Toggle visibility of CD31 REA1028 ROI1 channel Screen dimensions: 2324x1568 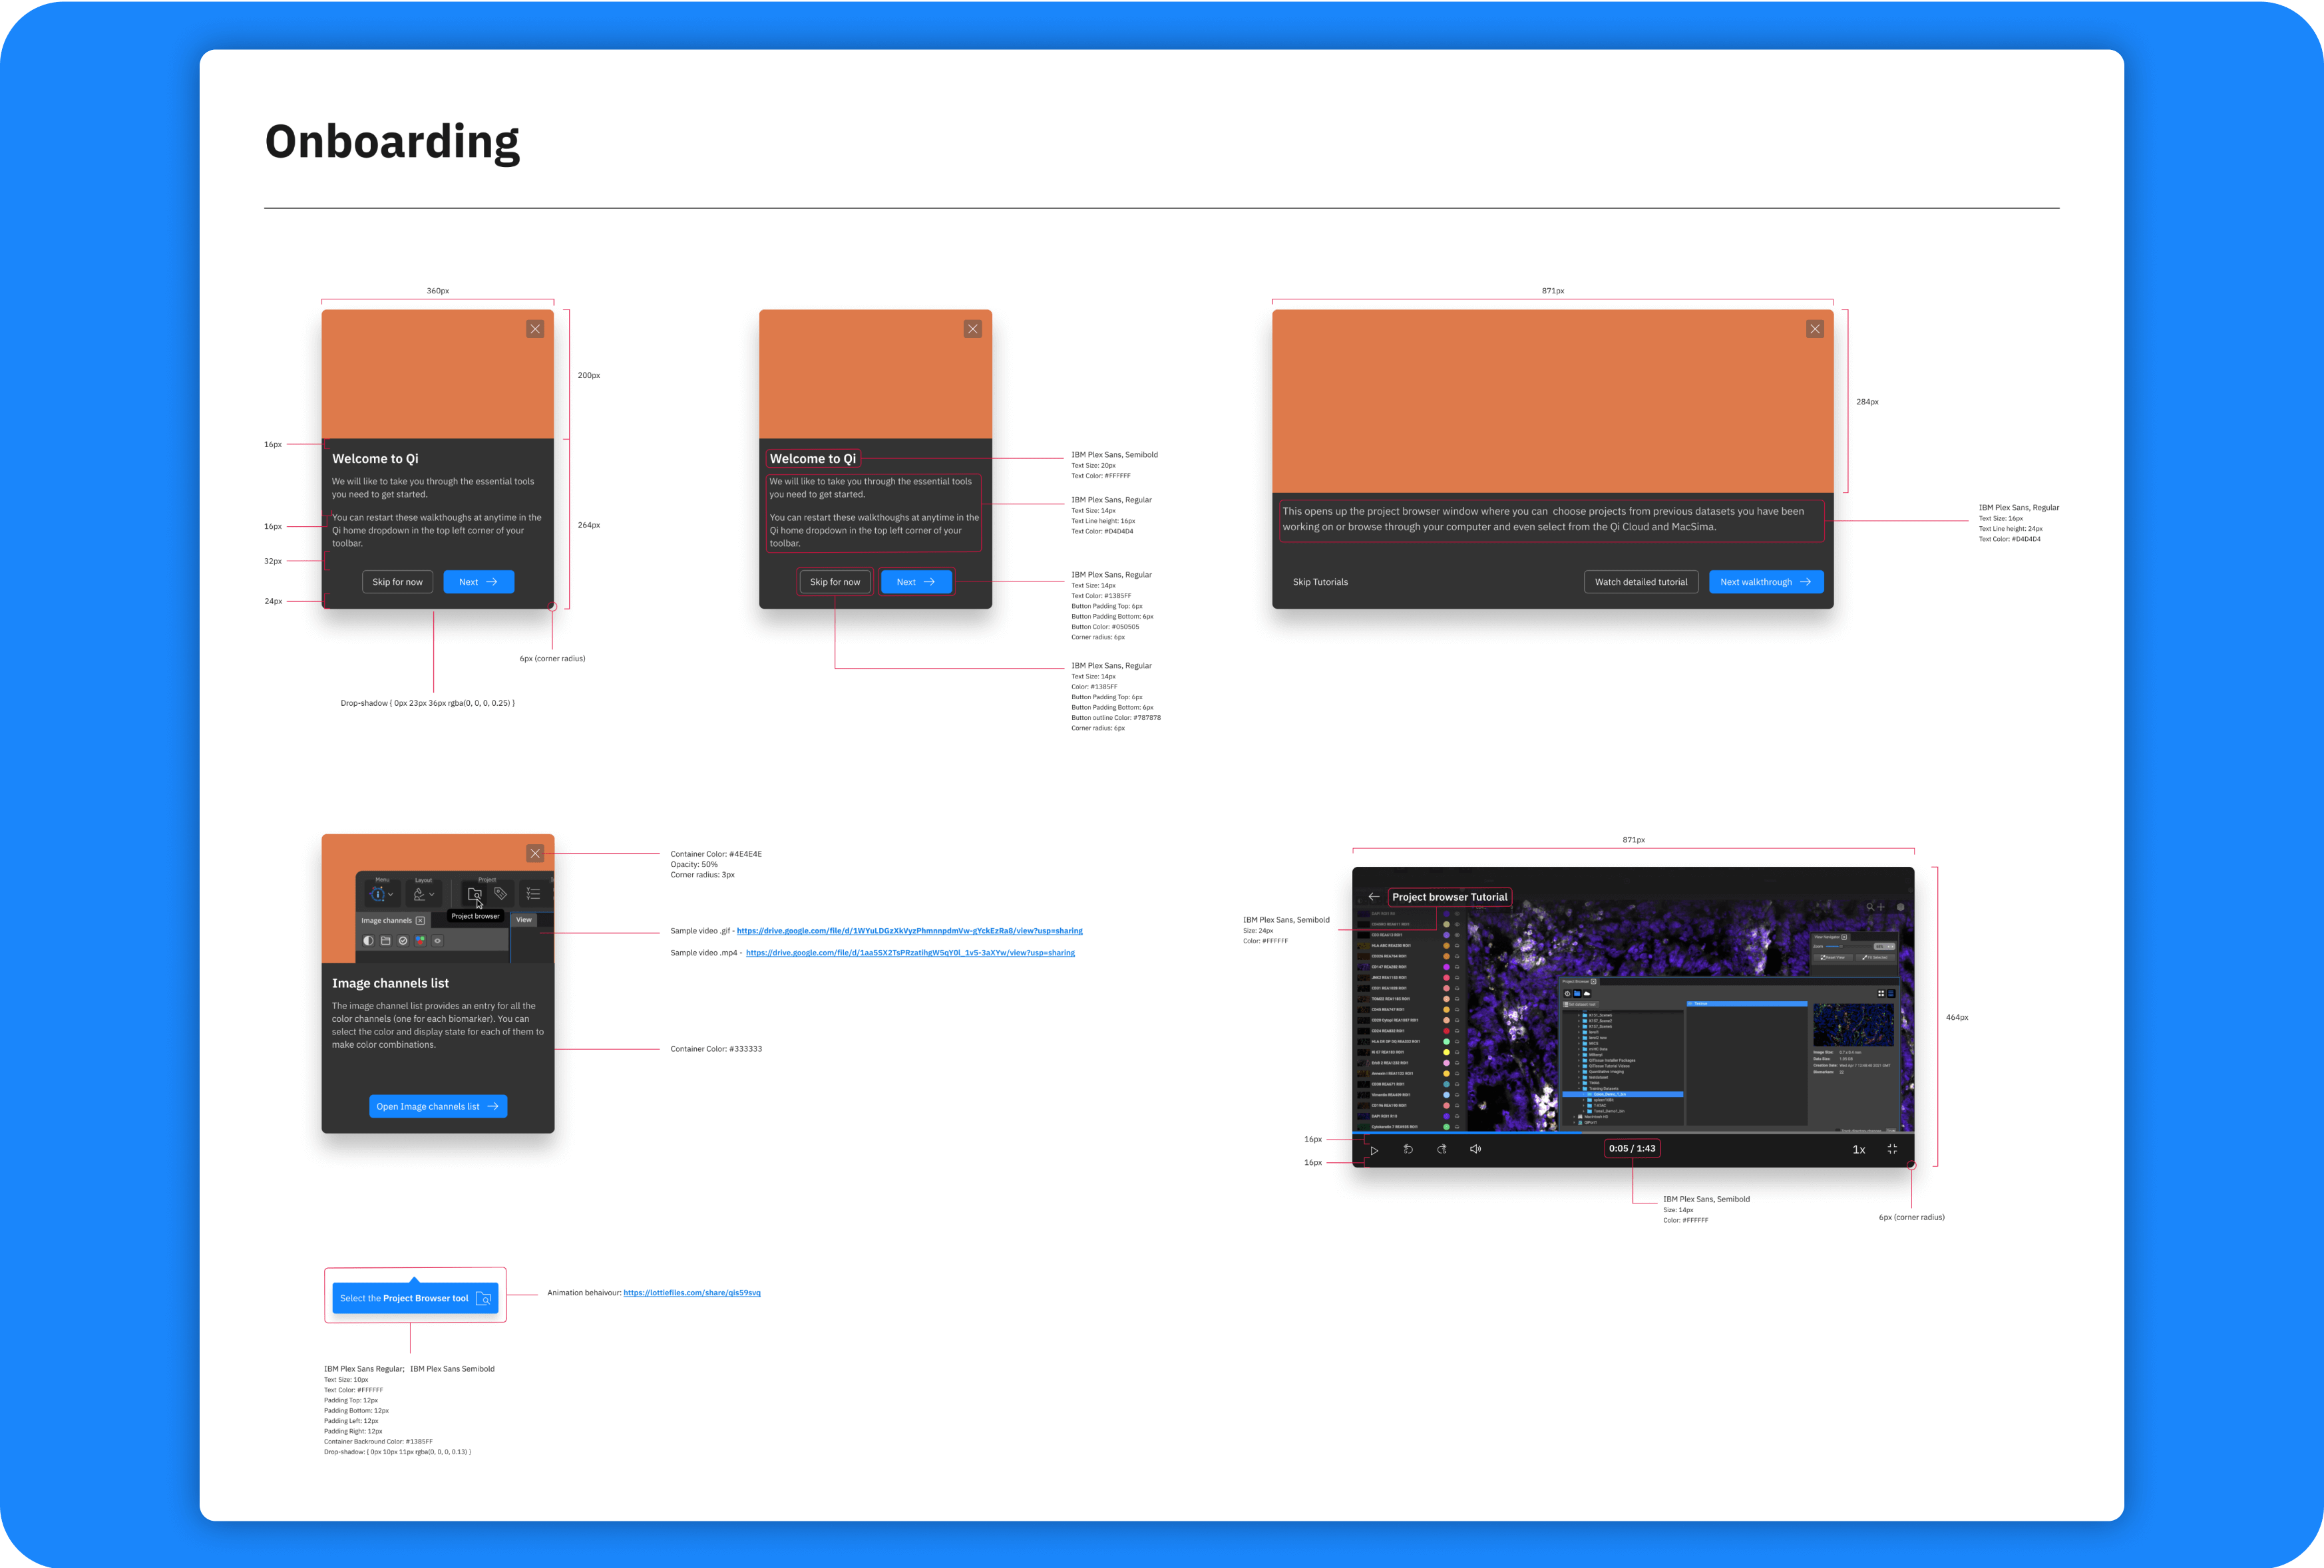[1457, 989]
